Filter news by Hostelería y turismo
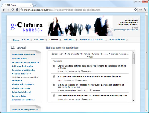This screenshot has width=149, height=113. 90,54
